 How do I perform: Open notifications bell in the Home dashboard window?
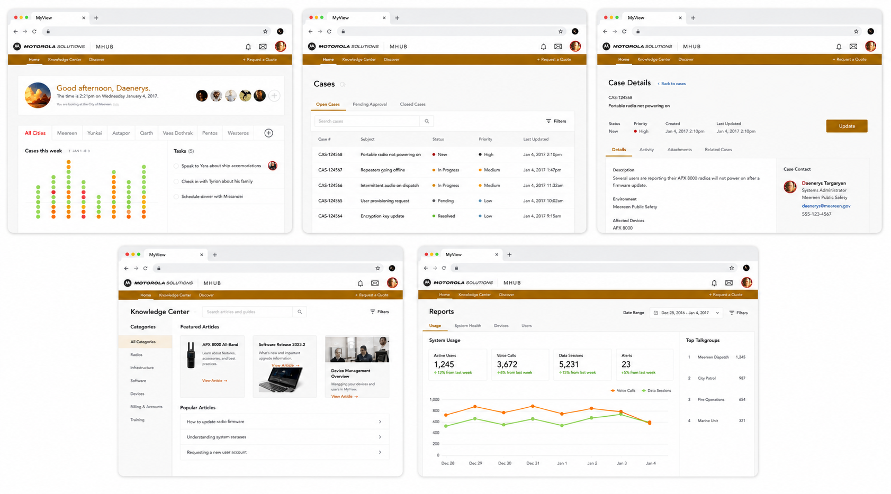[x=248, y=47]
